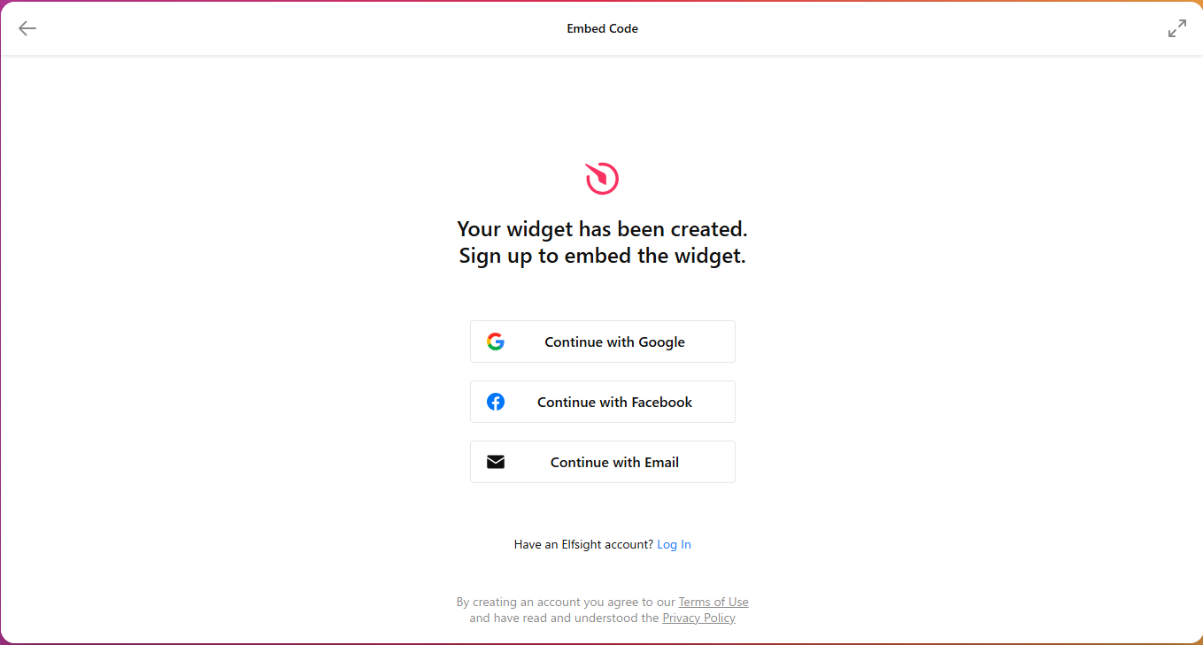This screenshot has width=1203, height=645.
Task: Click the black envelope email icon
Action: pos(496,462)
